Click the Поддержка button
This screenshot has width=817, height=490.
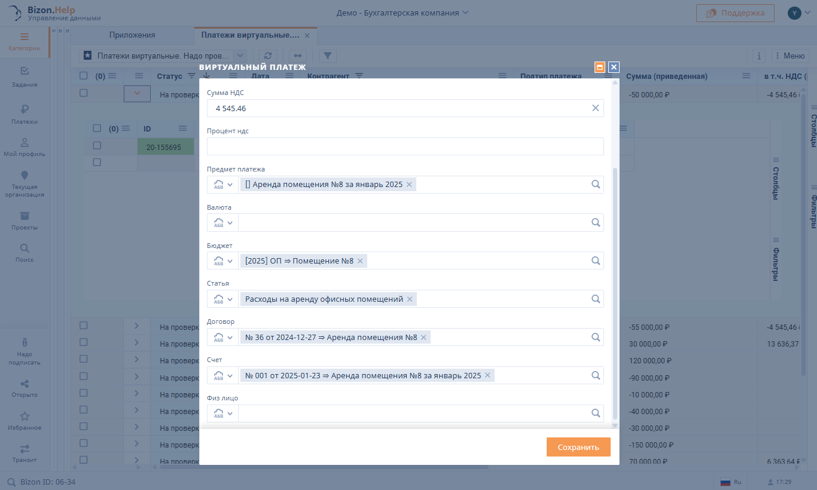pos(734,13)
